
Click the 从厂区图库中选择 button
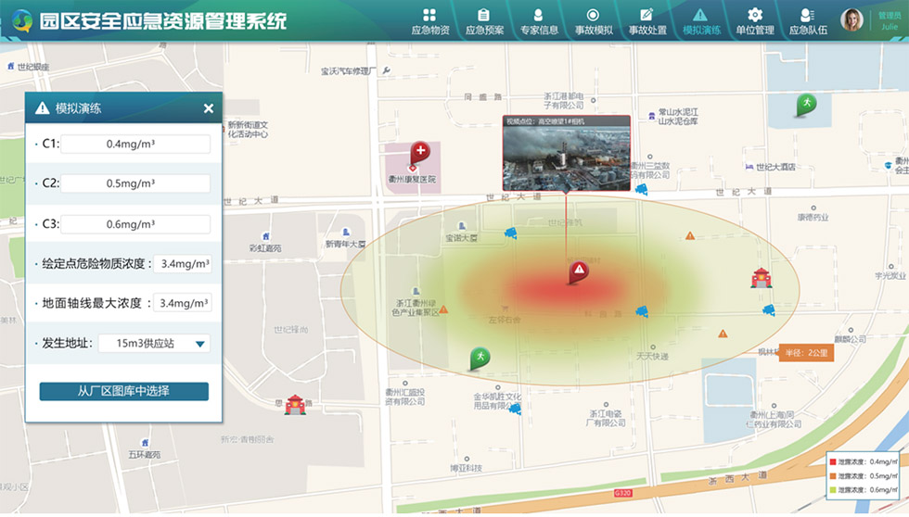pos(123,391)
